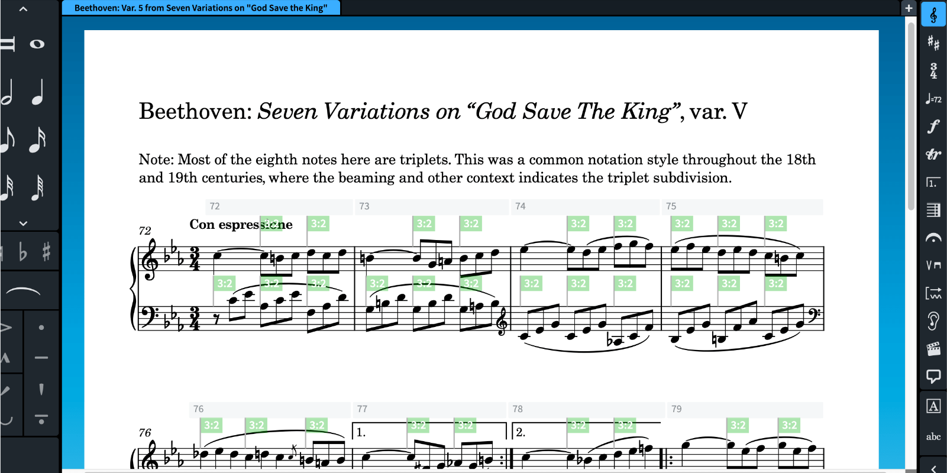Select the bar 79 number header
The image size is (947, 473).
[x=745, y=409]
